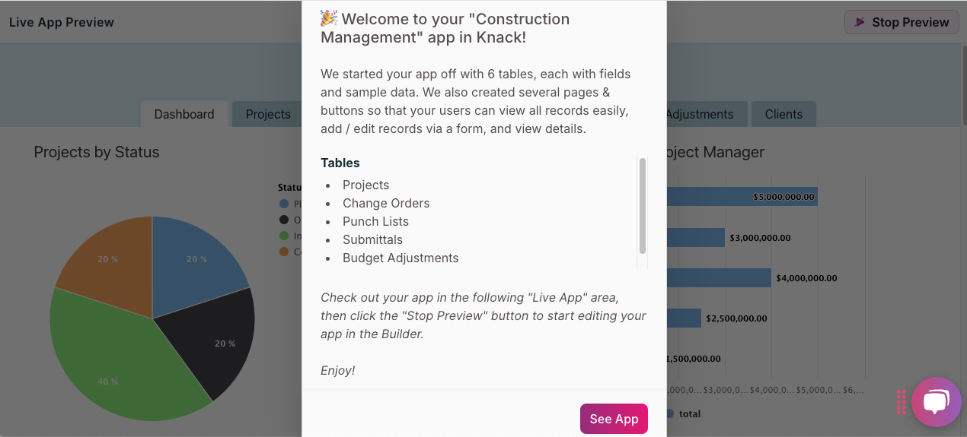This screenshot has width=967, height=437.
Task: Click the party popper icon on Stop Preview
Action: click(860, 22)
